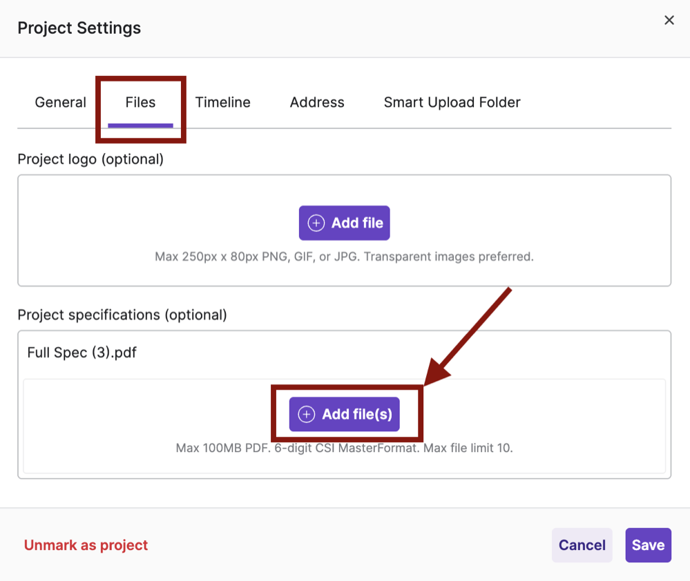Click the Project specifications (optional) label
Image resolution: width=690 pixels, height=581 pixels.
[122, 315]
